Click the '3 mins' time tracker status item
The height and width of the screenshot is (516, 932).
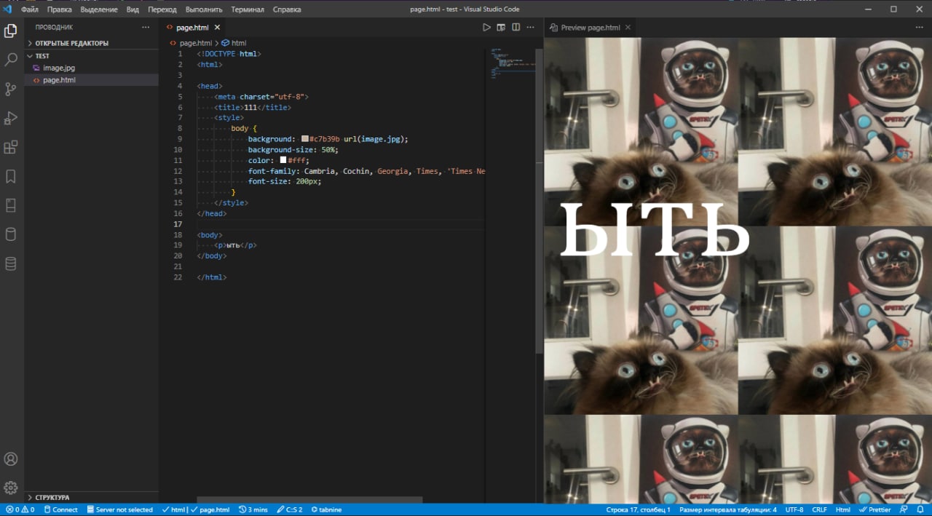(253, 509)
